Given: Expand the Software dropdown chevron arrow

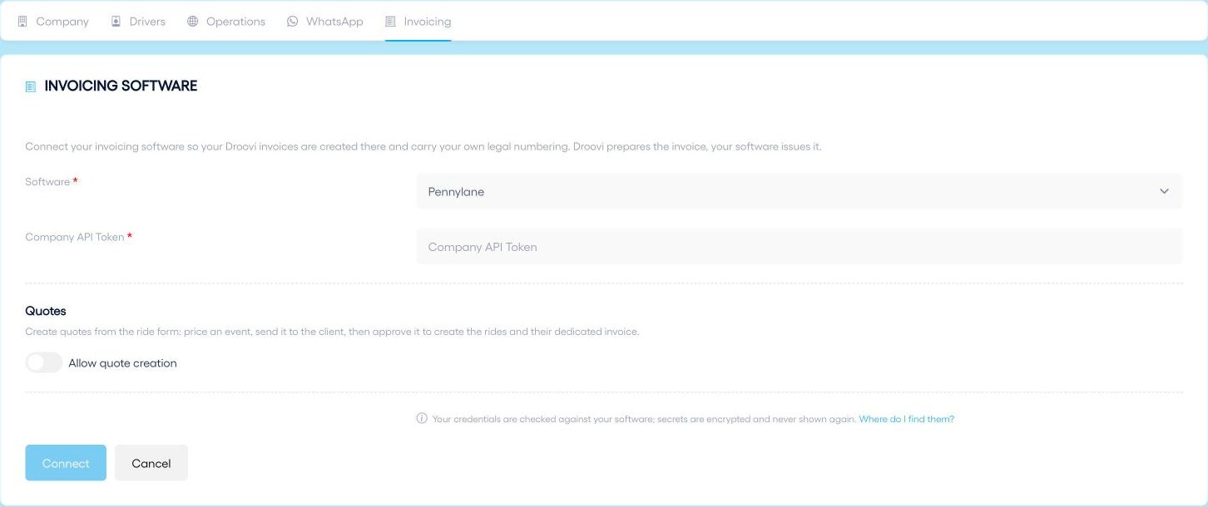Looking at the screenshot, I should tap(1164, 191).
